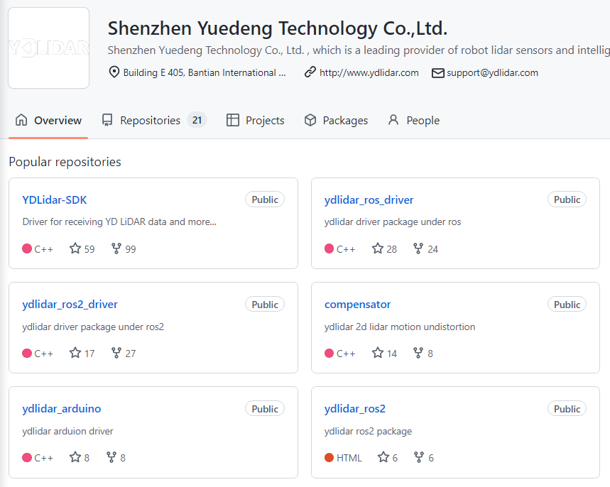The height and width of the screenshot is (487, 610).
Task: Click the star icon on YDLidar-SDK card
Action: (75, 248)
